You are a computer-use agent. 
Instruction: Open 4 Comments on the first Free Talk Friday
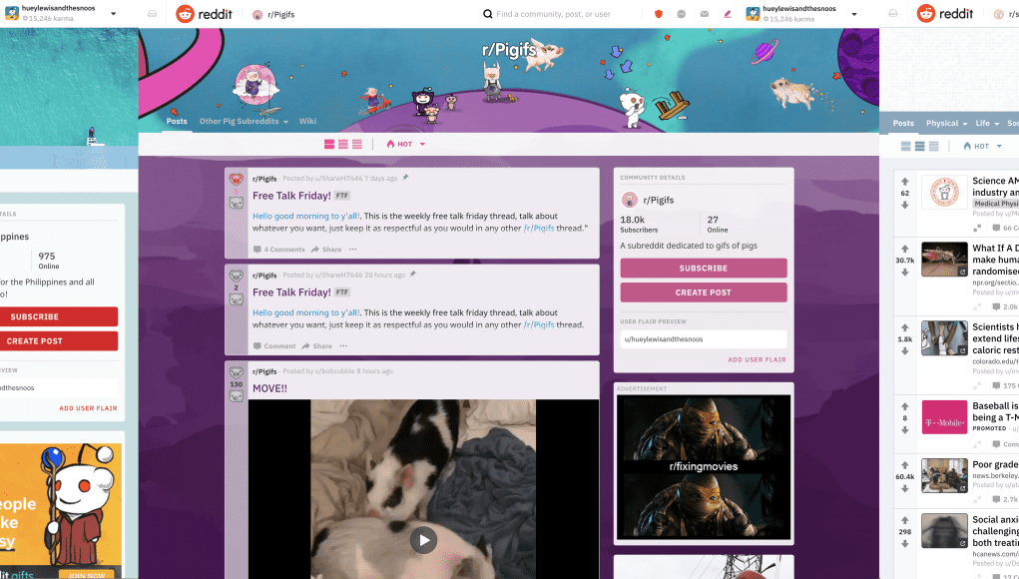(278, 250)
